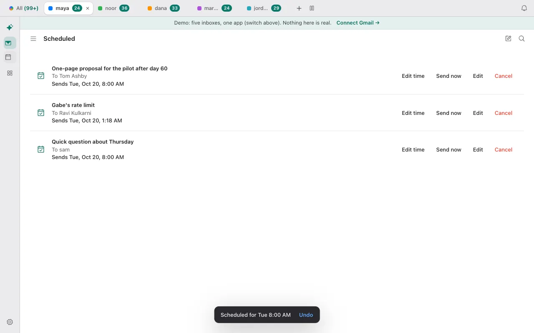Screen dimensions: 534x333
Task: Open the AI assistant sparkle icon
Action: [10, 27]
